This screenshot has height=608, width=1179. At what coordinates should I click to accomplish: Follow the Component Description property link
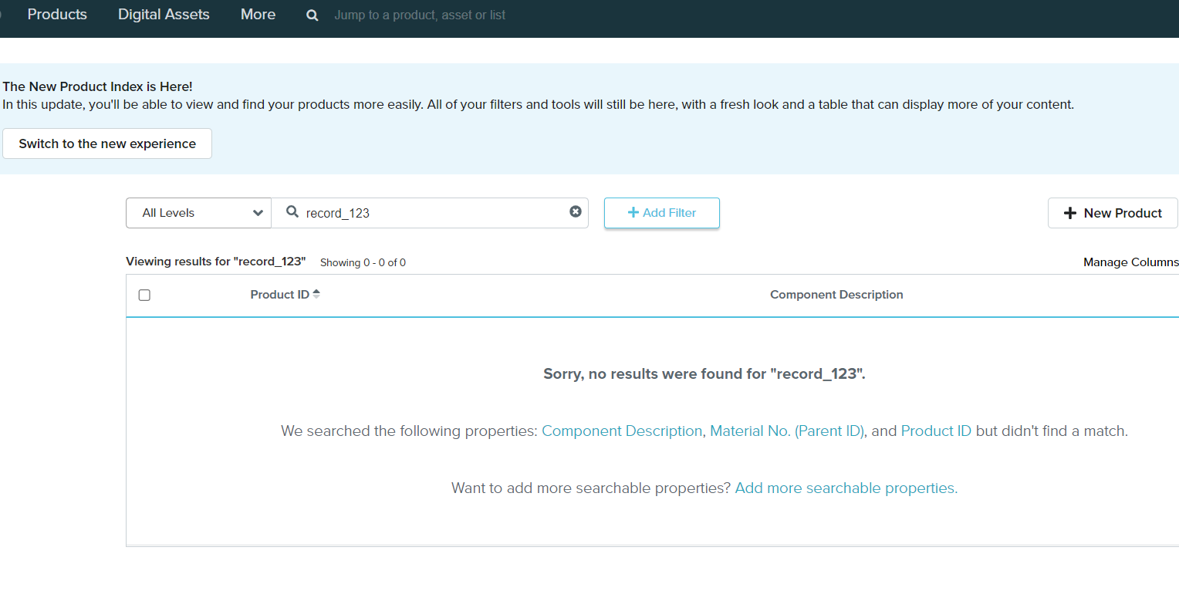tap(621, 431)
